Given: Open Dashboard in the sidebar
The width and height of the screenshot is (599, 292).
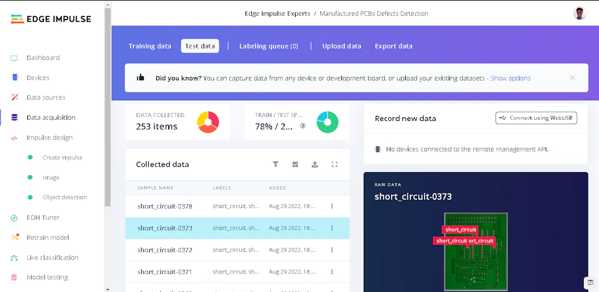Looking at the screenshot, I should click(43, 58).
